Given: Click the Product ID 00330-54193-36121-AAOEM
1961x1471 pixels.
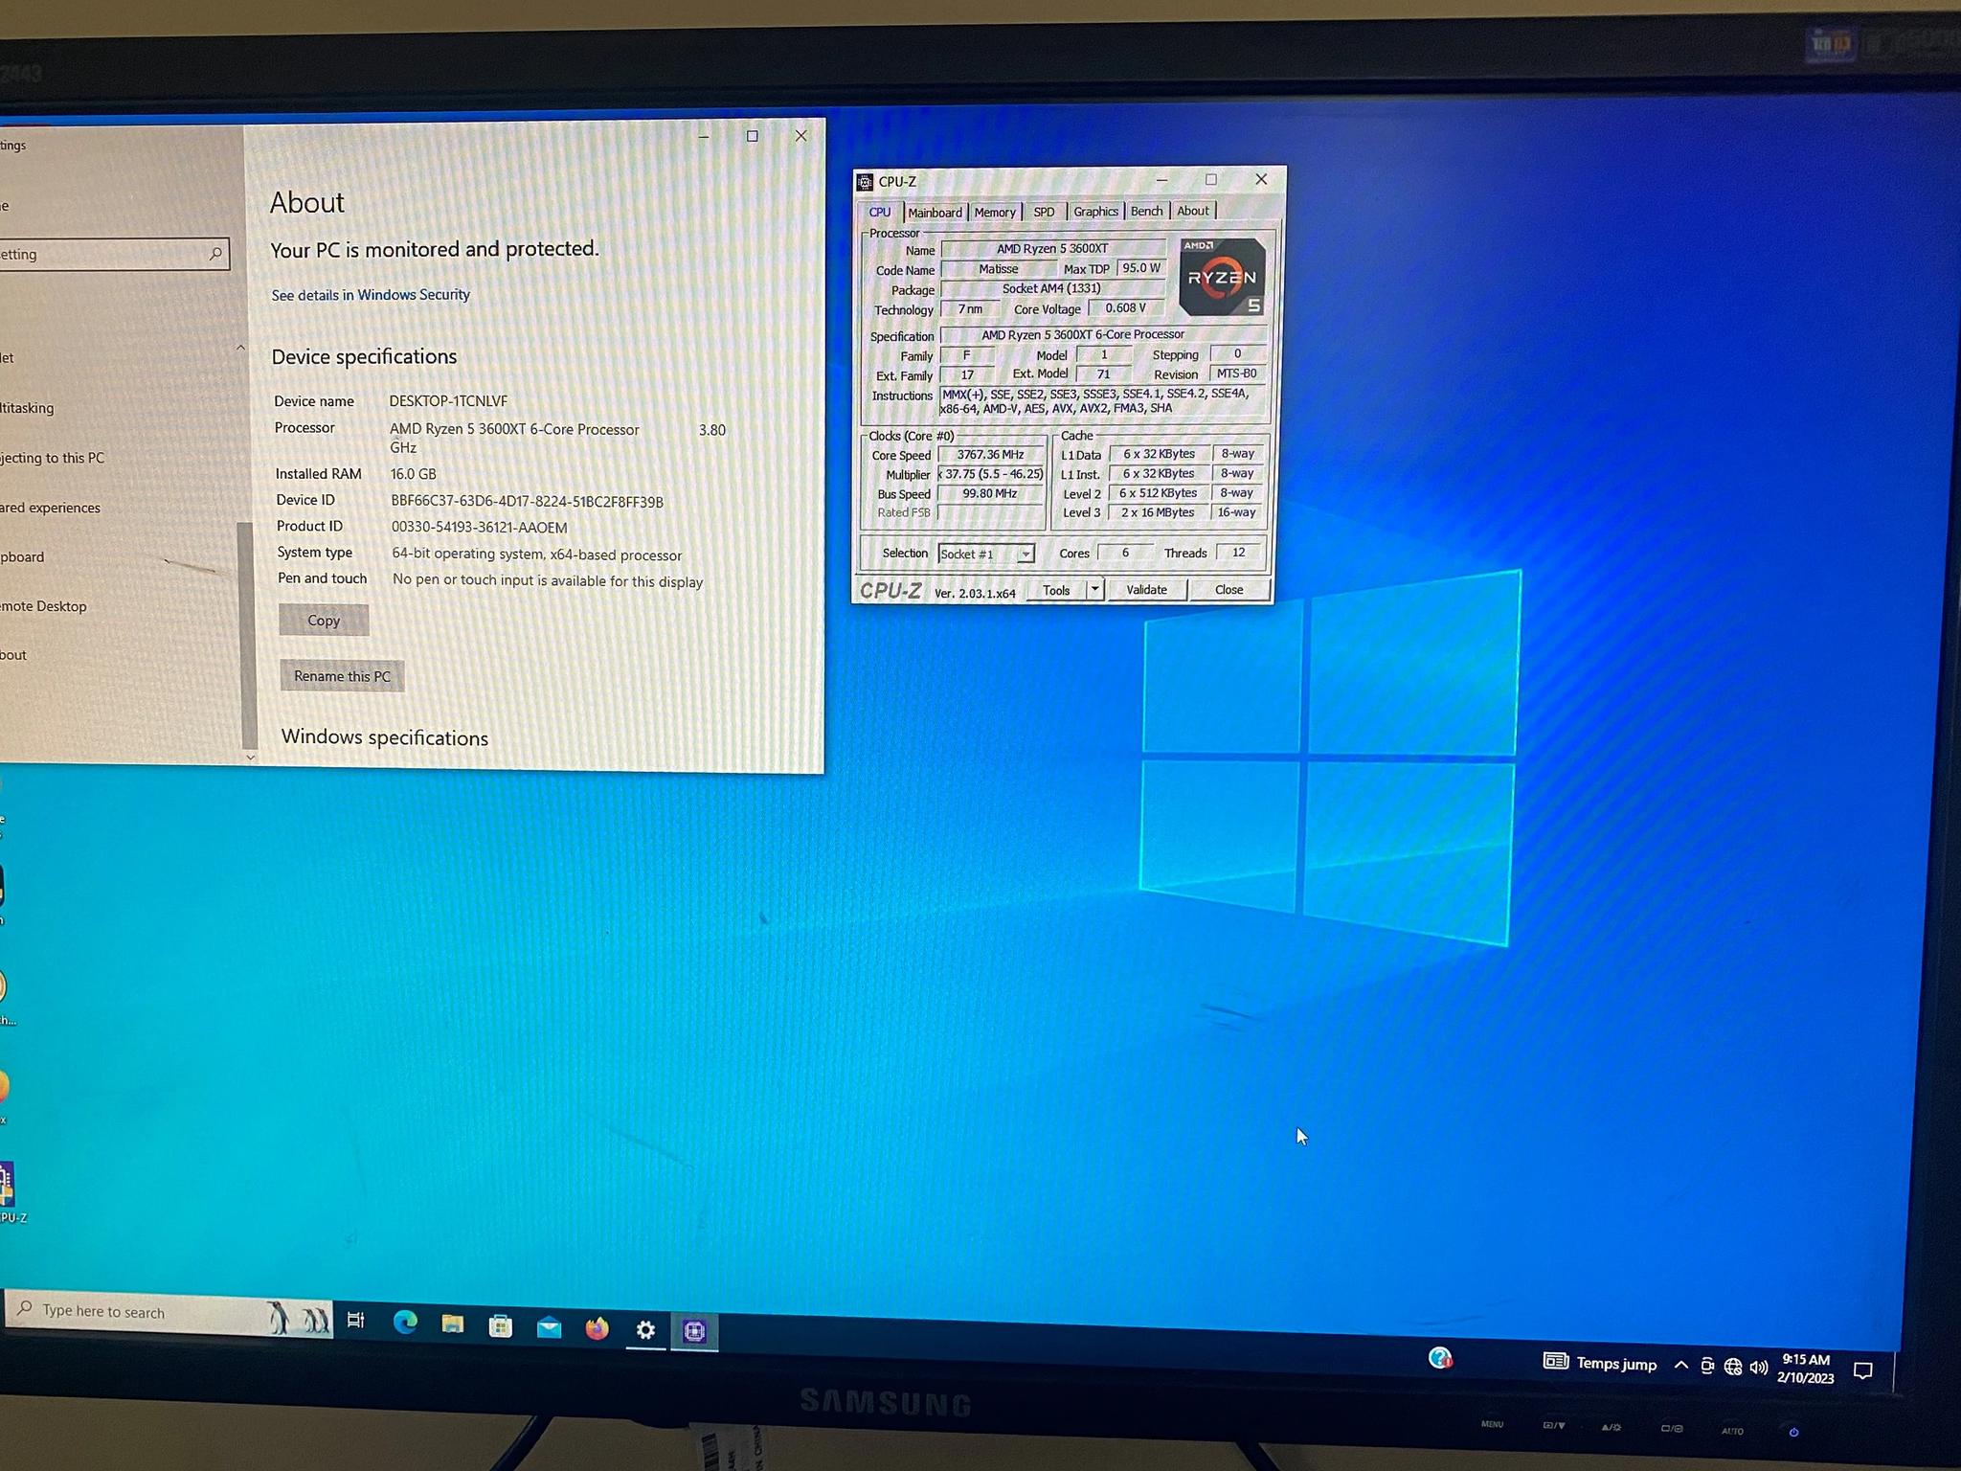Looking at the screenshot, I should pos(479,528).
